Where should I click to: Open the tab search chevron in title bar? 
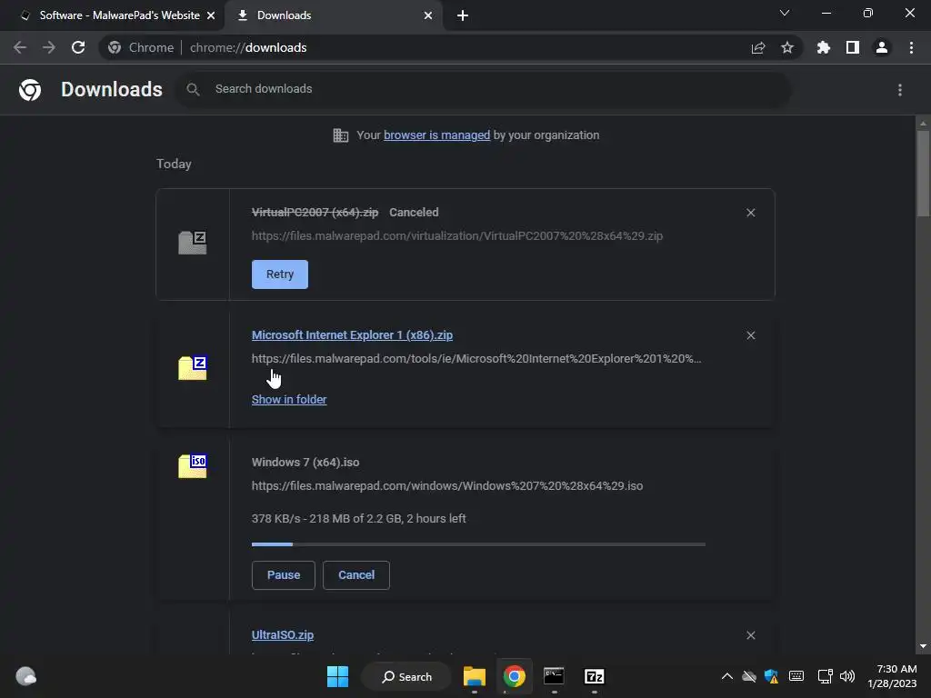click(x=785, y=13)
